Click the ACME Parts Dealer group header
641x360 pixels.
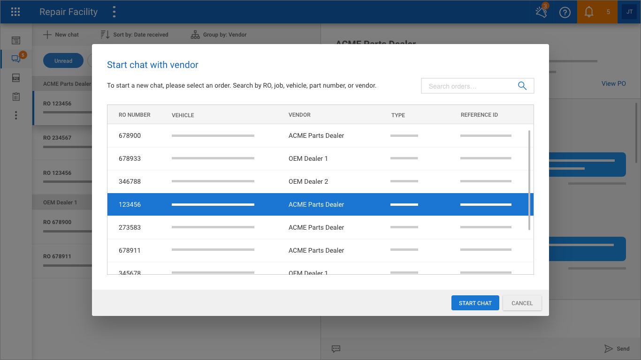point(62,84)
